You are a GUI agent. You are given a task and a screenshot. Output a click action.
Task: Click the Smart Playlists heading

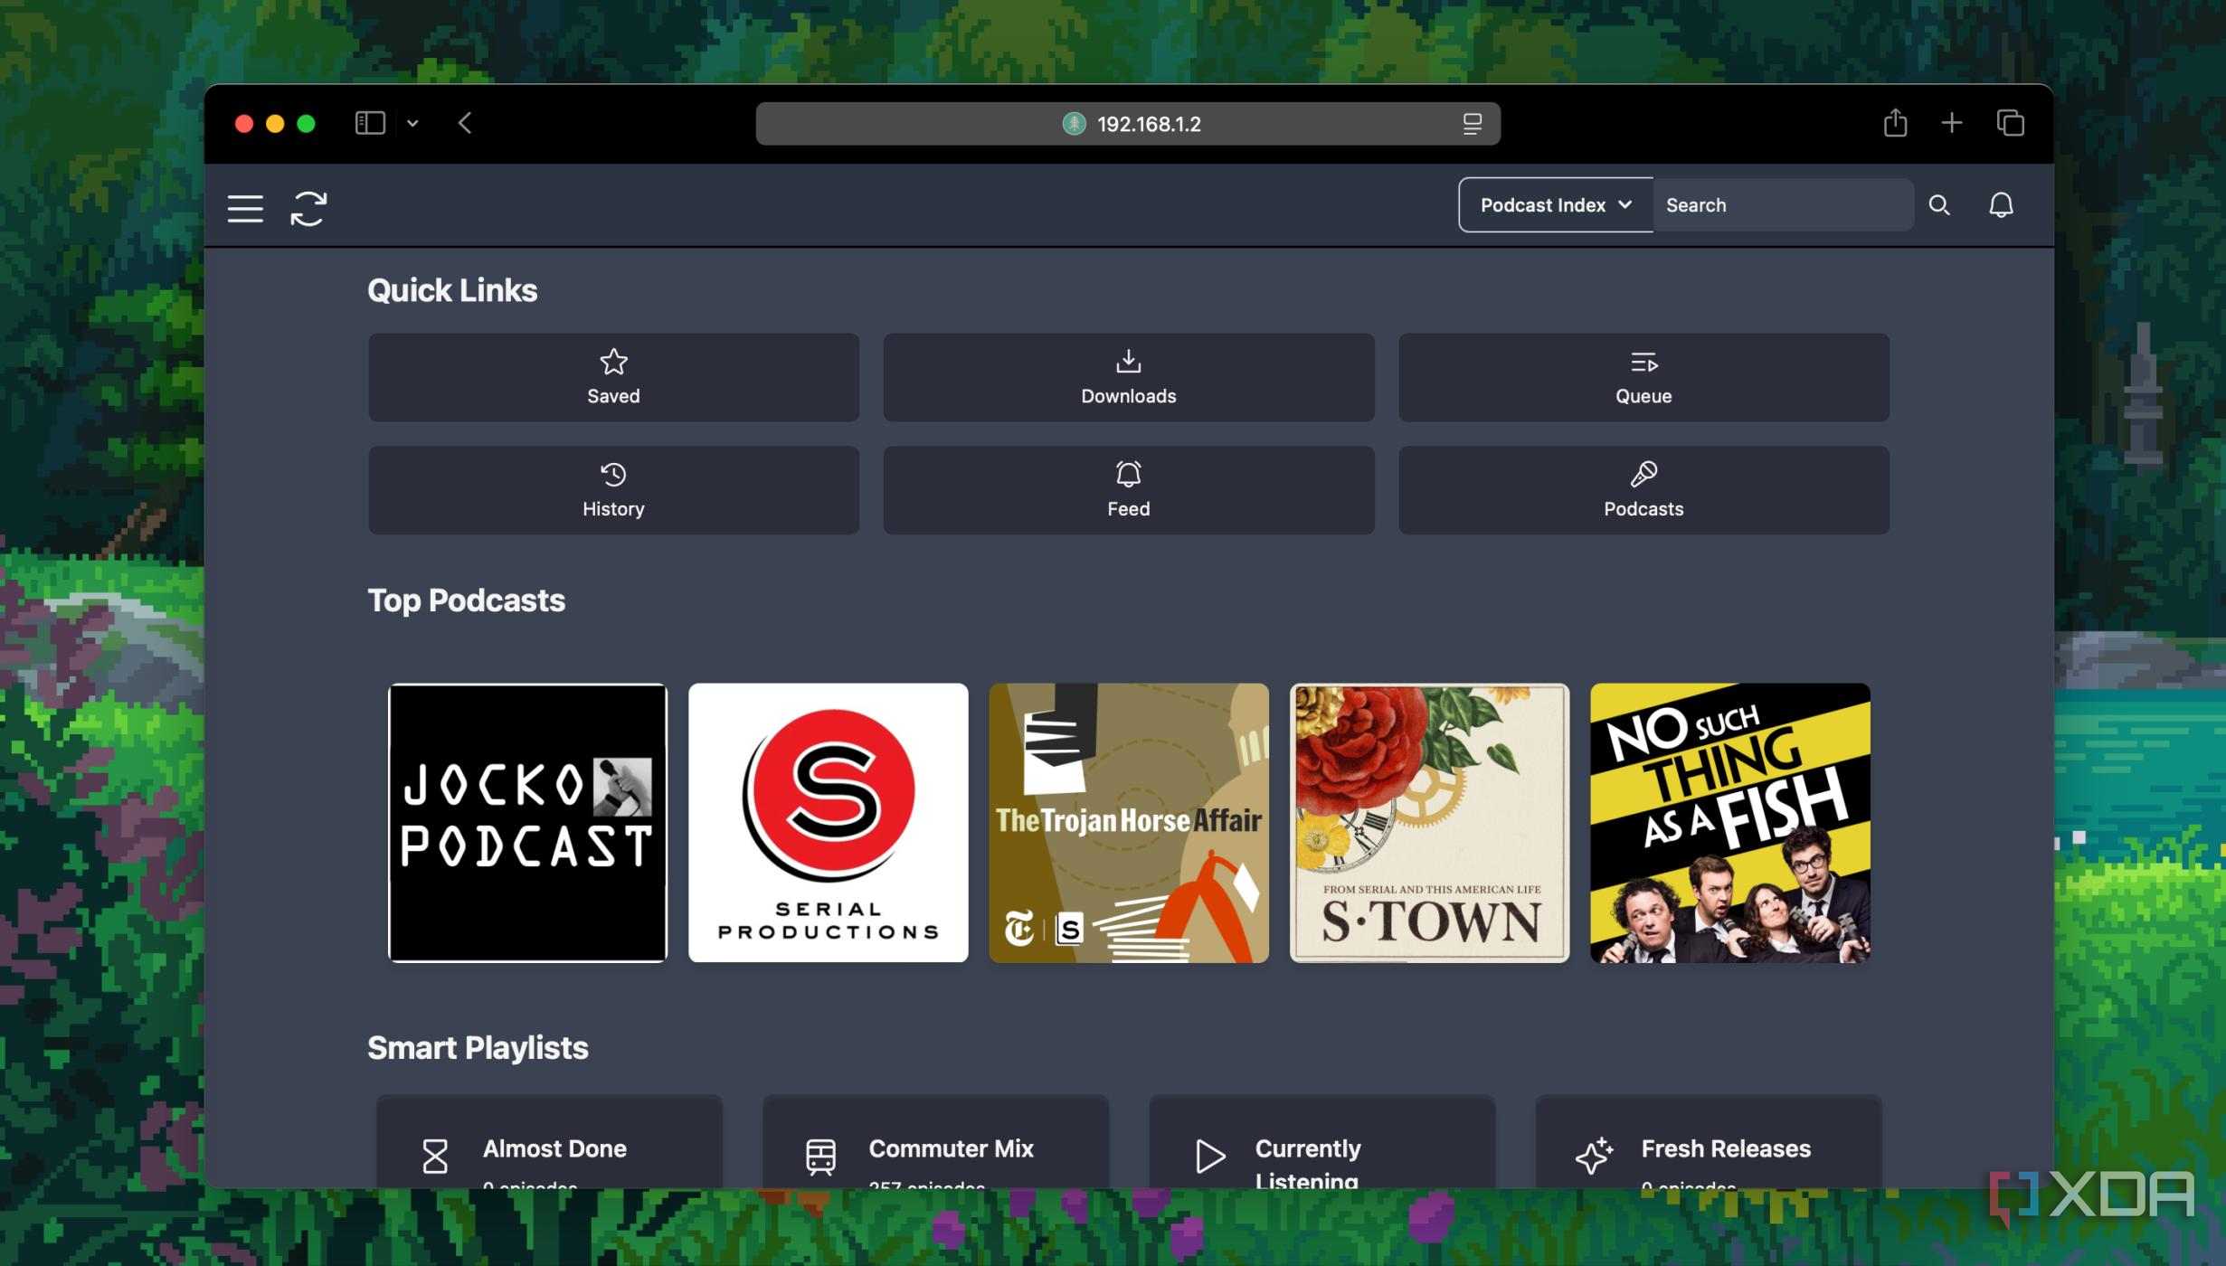[x=478, y=1048]
